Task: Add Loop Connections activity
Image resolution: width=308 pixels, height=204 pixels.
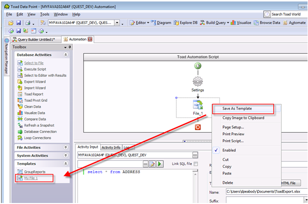Action: (x=34, y=138)
